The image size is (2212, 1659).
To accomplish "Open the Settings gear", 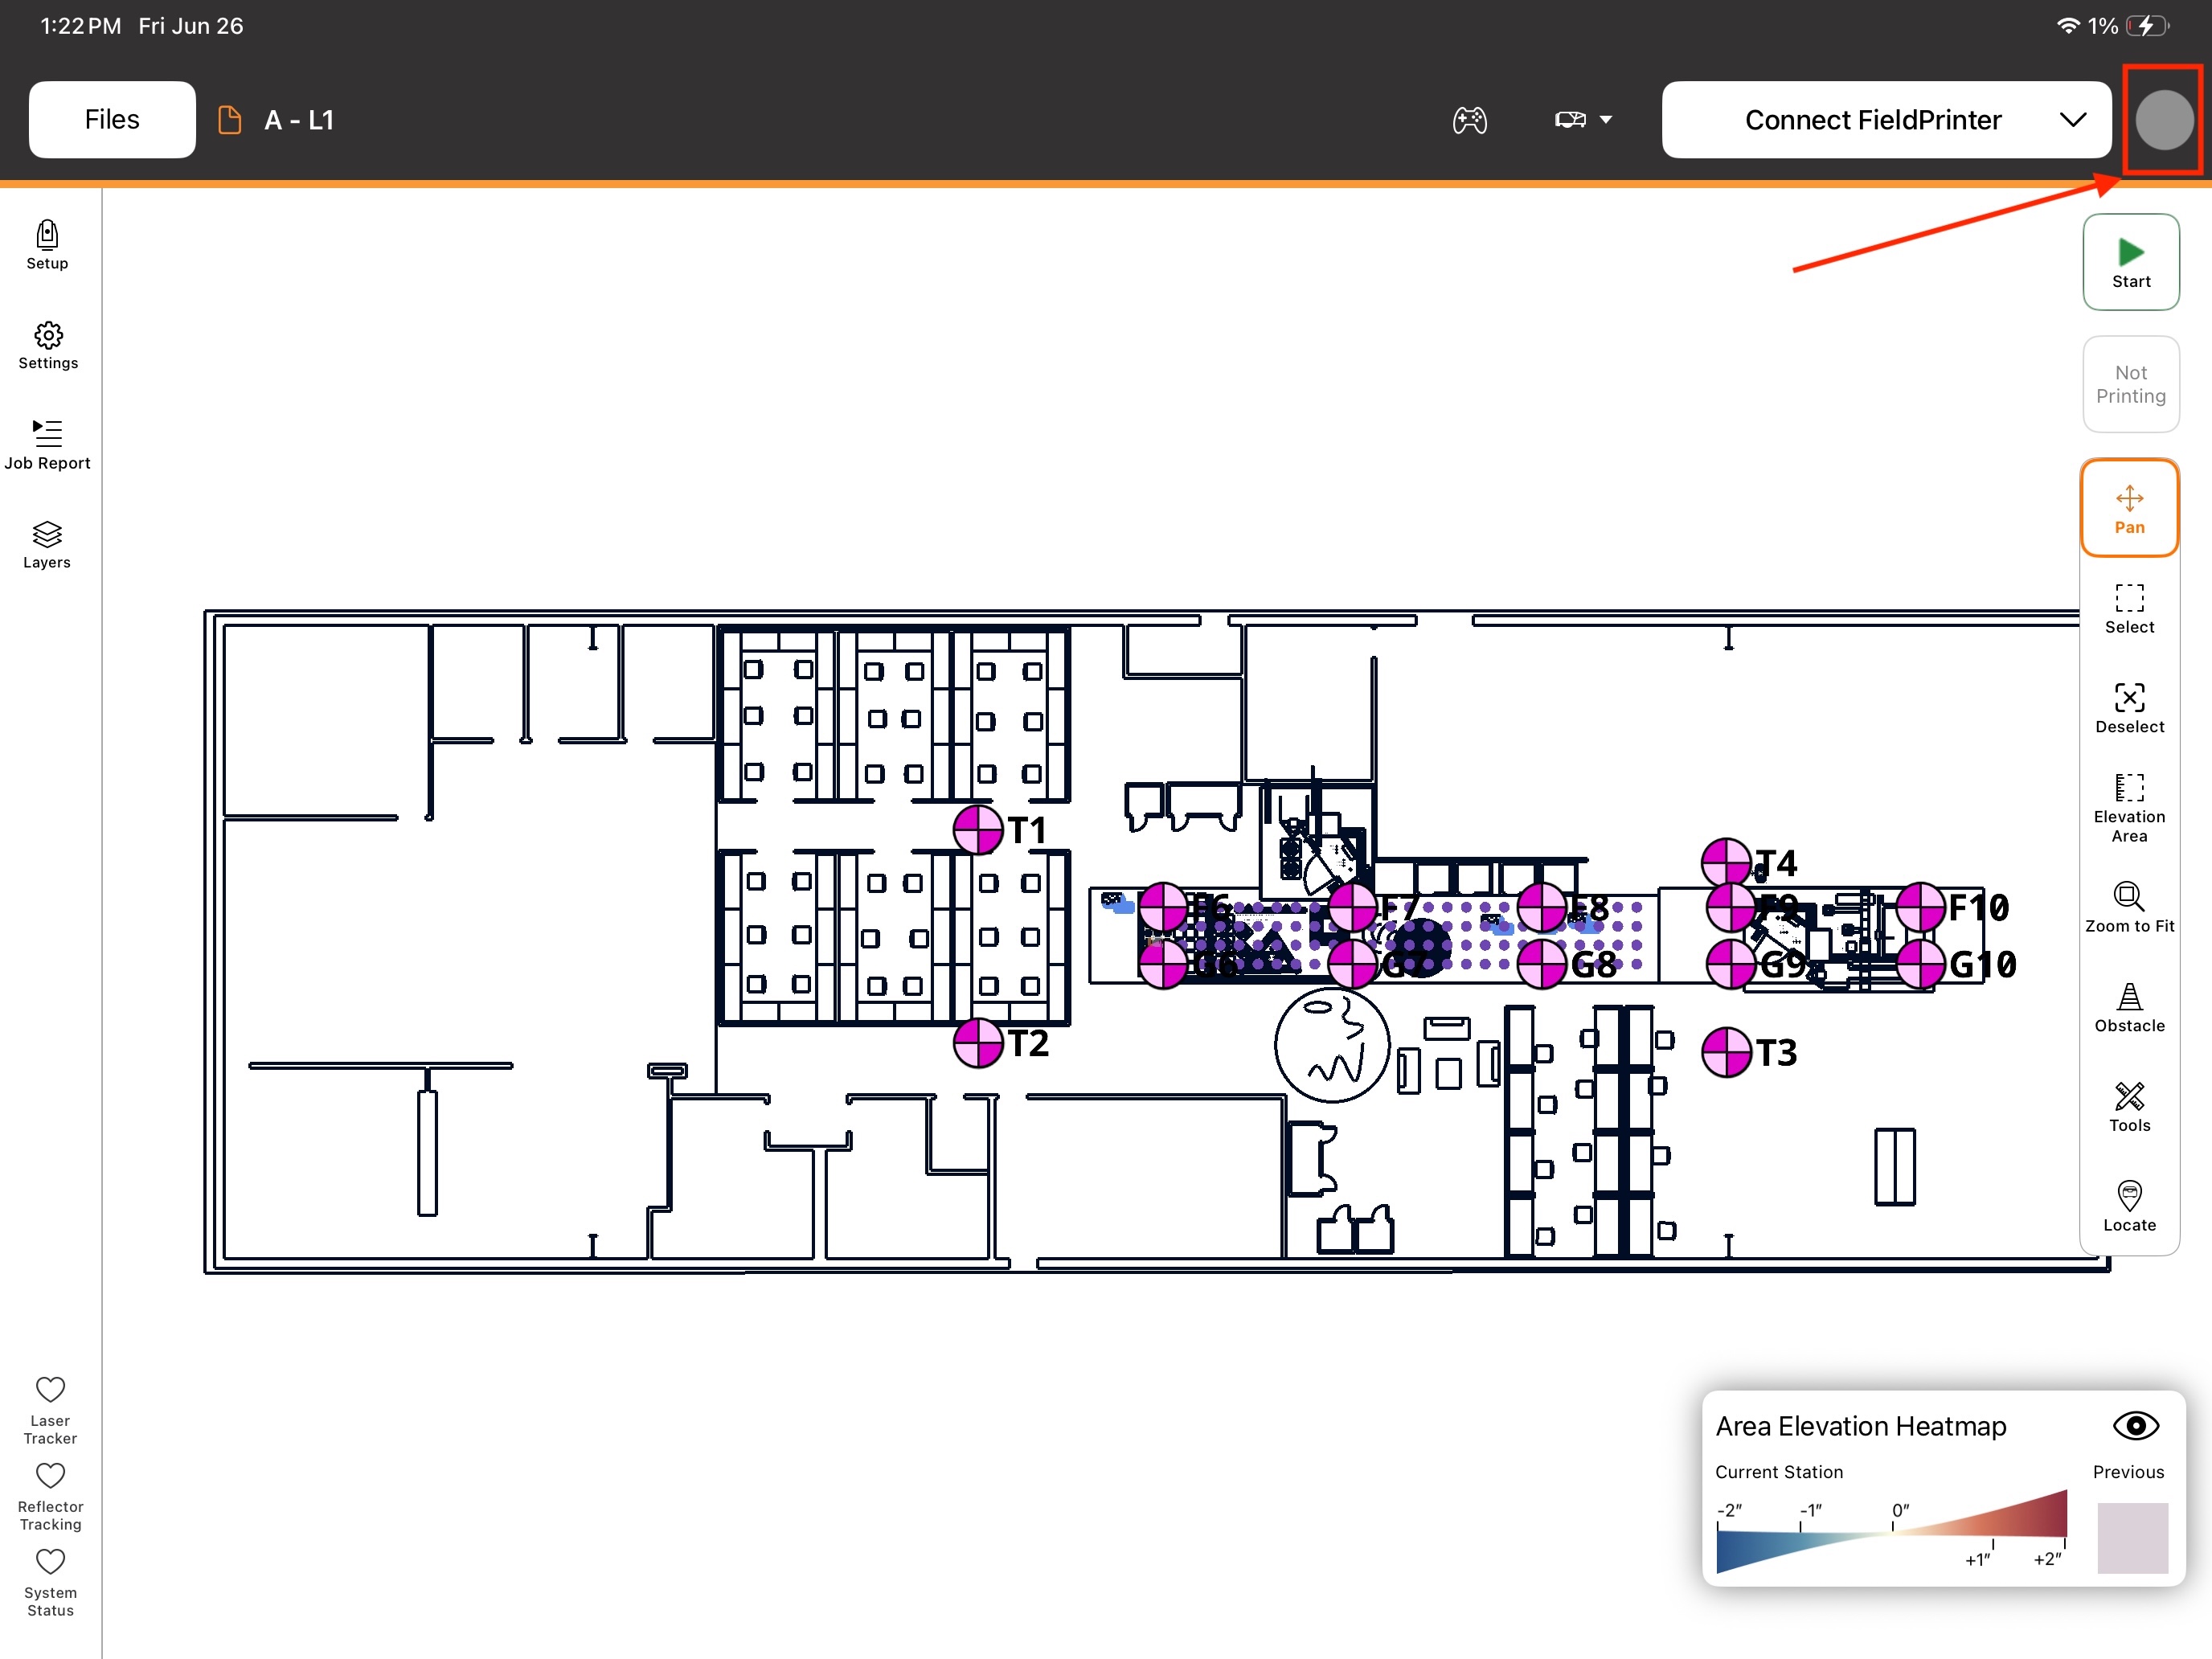I will click(x=47, y=345).
